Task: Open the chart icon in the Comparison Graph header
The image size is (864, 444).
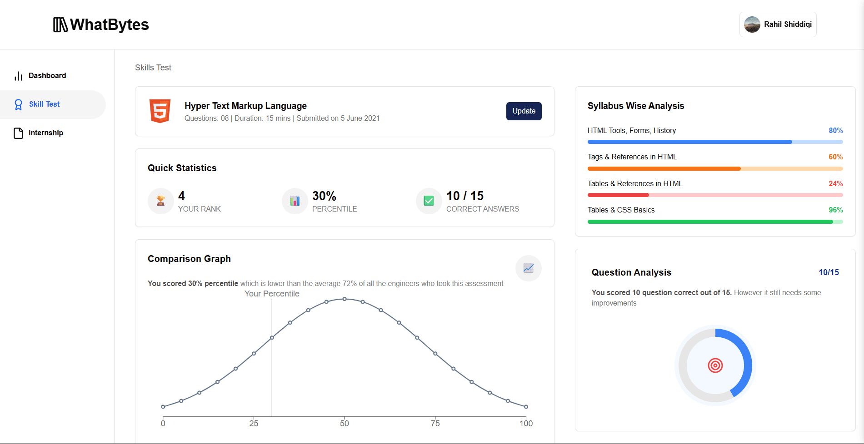Action: 528,268
